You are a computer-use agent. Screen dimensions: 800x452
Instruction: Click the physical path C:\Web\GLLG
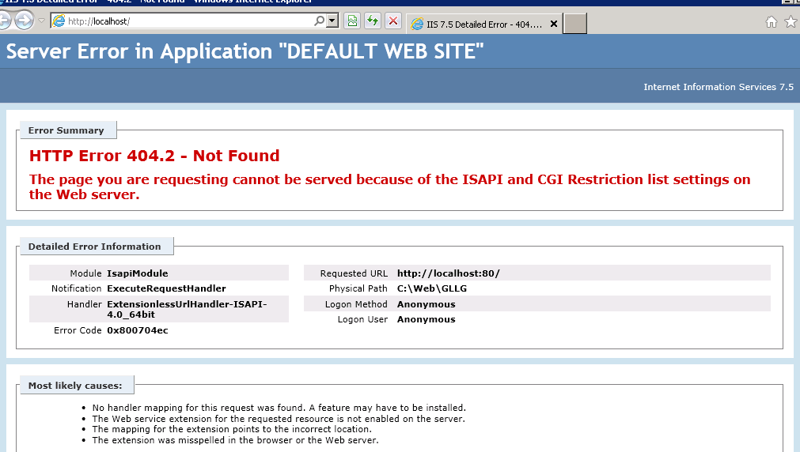click(431, 288)
